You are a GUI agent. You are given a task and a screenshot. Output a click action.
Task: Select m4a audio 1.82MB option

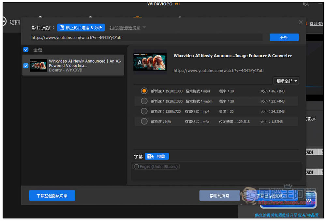click(x=144, y=121)
